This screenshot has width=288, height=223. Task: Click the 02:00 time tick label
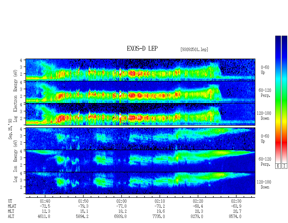tap(121, 201)
